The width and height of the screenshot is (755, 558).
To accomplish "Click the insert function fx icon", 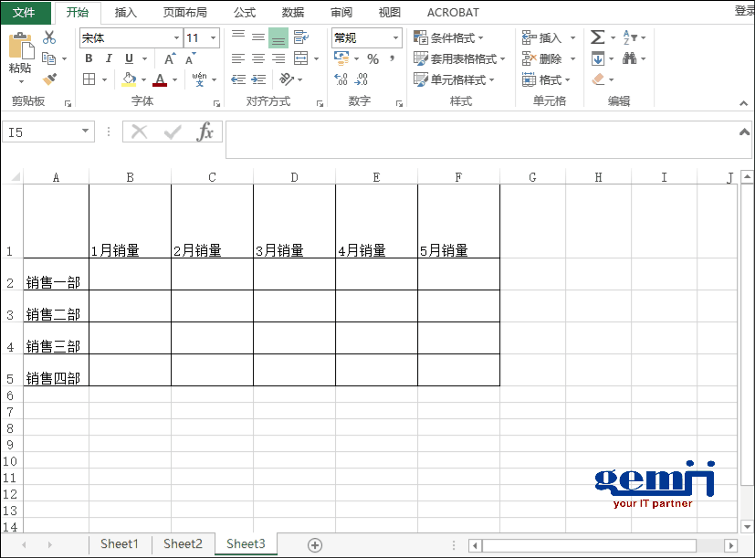I will (x=205, y=132).
